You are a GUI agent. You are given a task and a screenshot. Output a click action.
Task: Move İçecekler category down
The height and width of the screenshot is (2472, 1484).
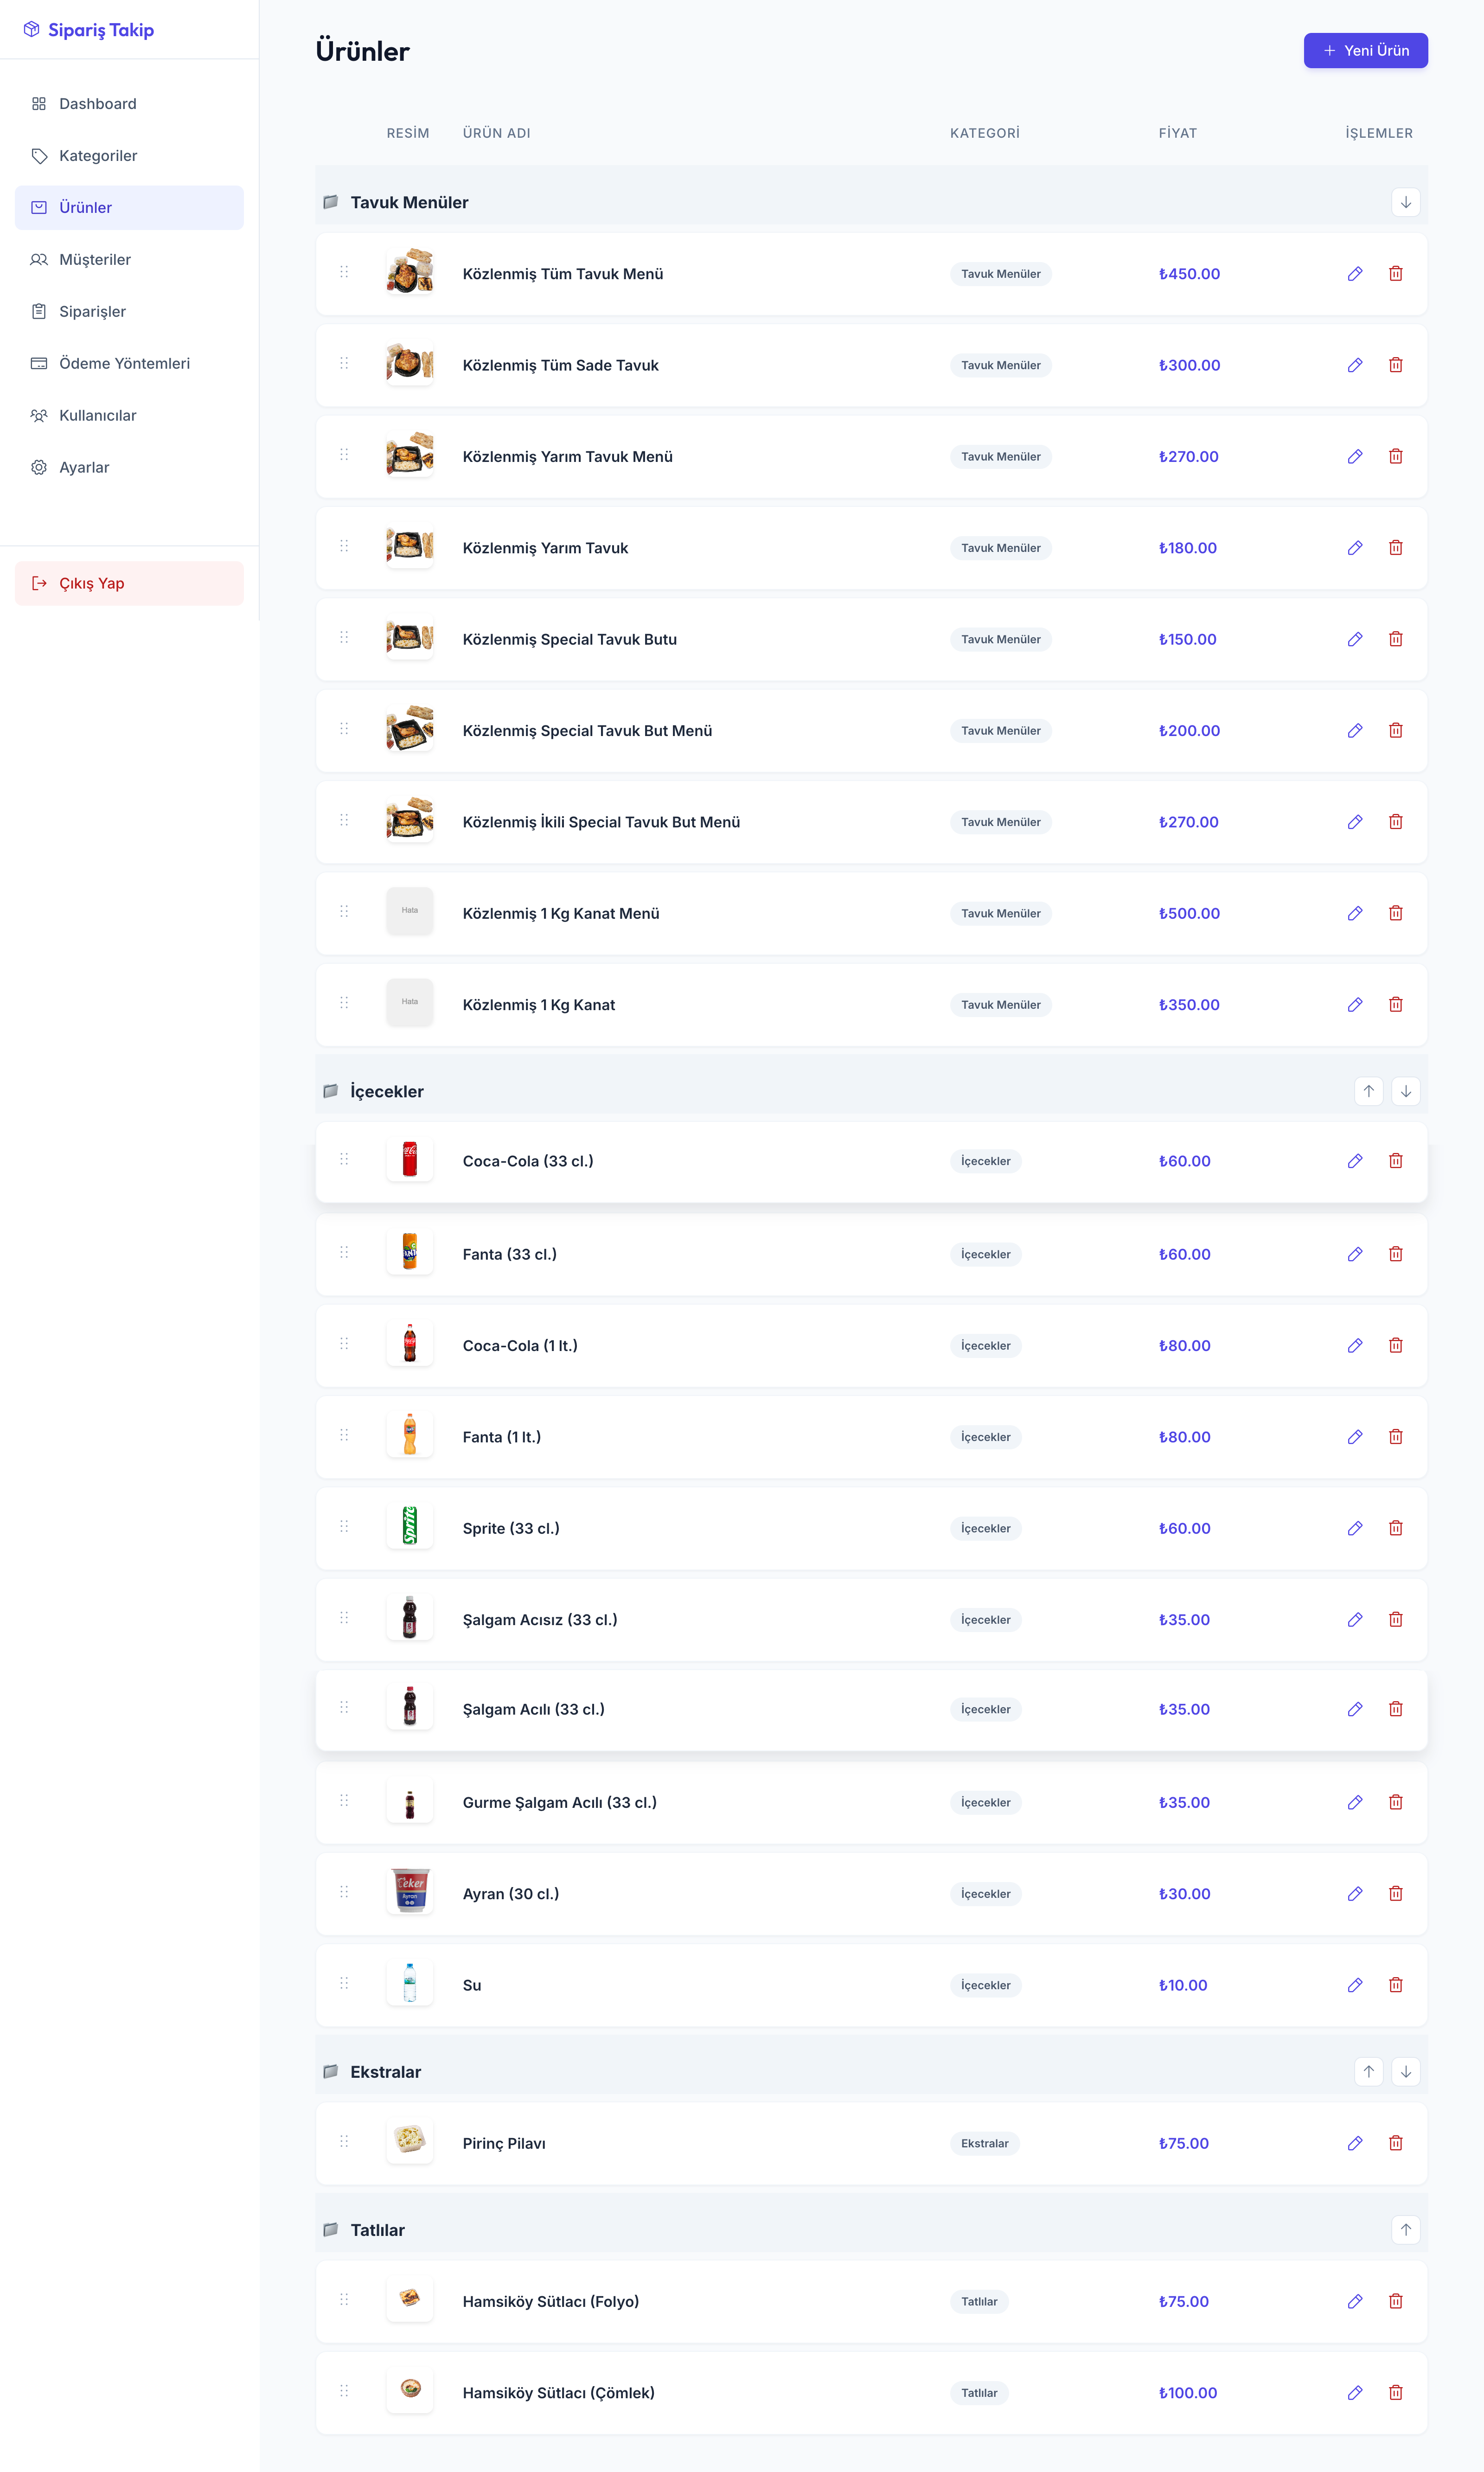1406,1091
